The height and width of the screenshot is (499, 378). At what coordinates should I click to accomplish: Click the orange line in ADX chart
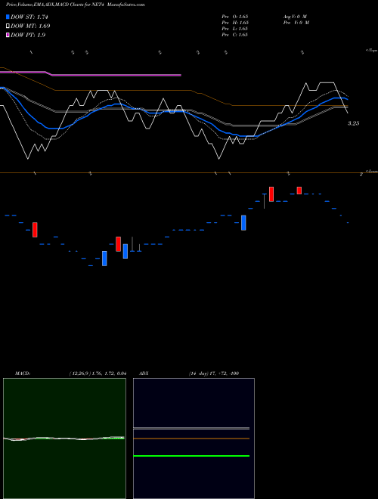coord(191,439)
